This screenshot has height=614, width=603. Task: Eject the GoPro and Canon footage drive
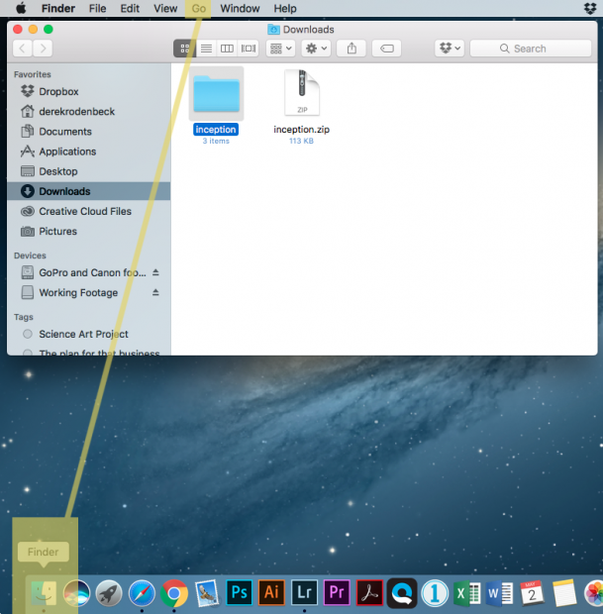click(x=155, y=272)
